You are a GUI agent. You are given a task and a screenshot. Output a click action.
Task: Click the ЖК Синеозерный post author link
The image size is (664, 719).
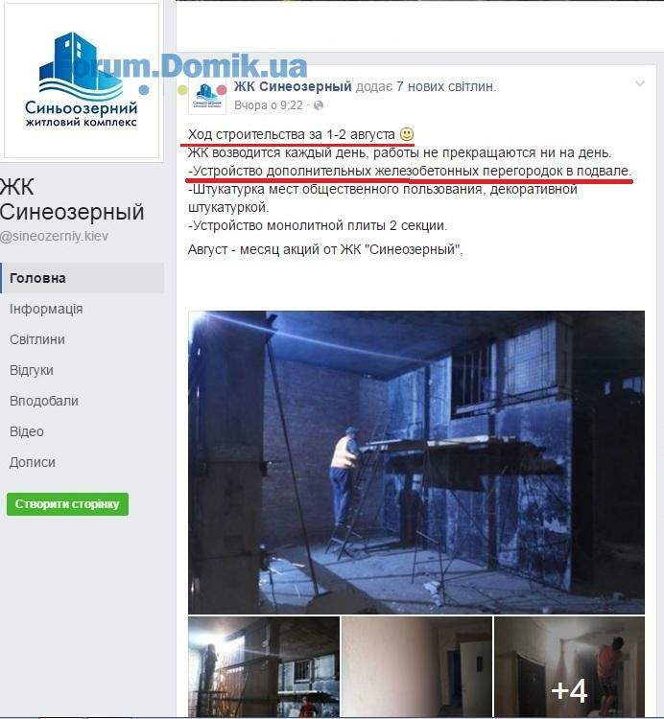pos(293,86)
